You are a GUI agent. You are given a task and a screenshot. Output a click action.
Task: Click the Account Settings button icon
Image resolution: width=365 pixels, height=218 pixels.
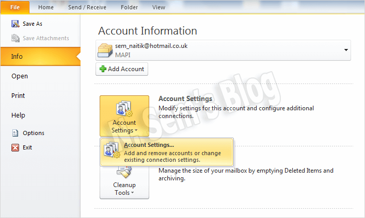click(124, 108)
